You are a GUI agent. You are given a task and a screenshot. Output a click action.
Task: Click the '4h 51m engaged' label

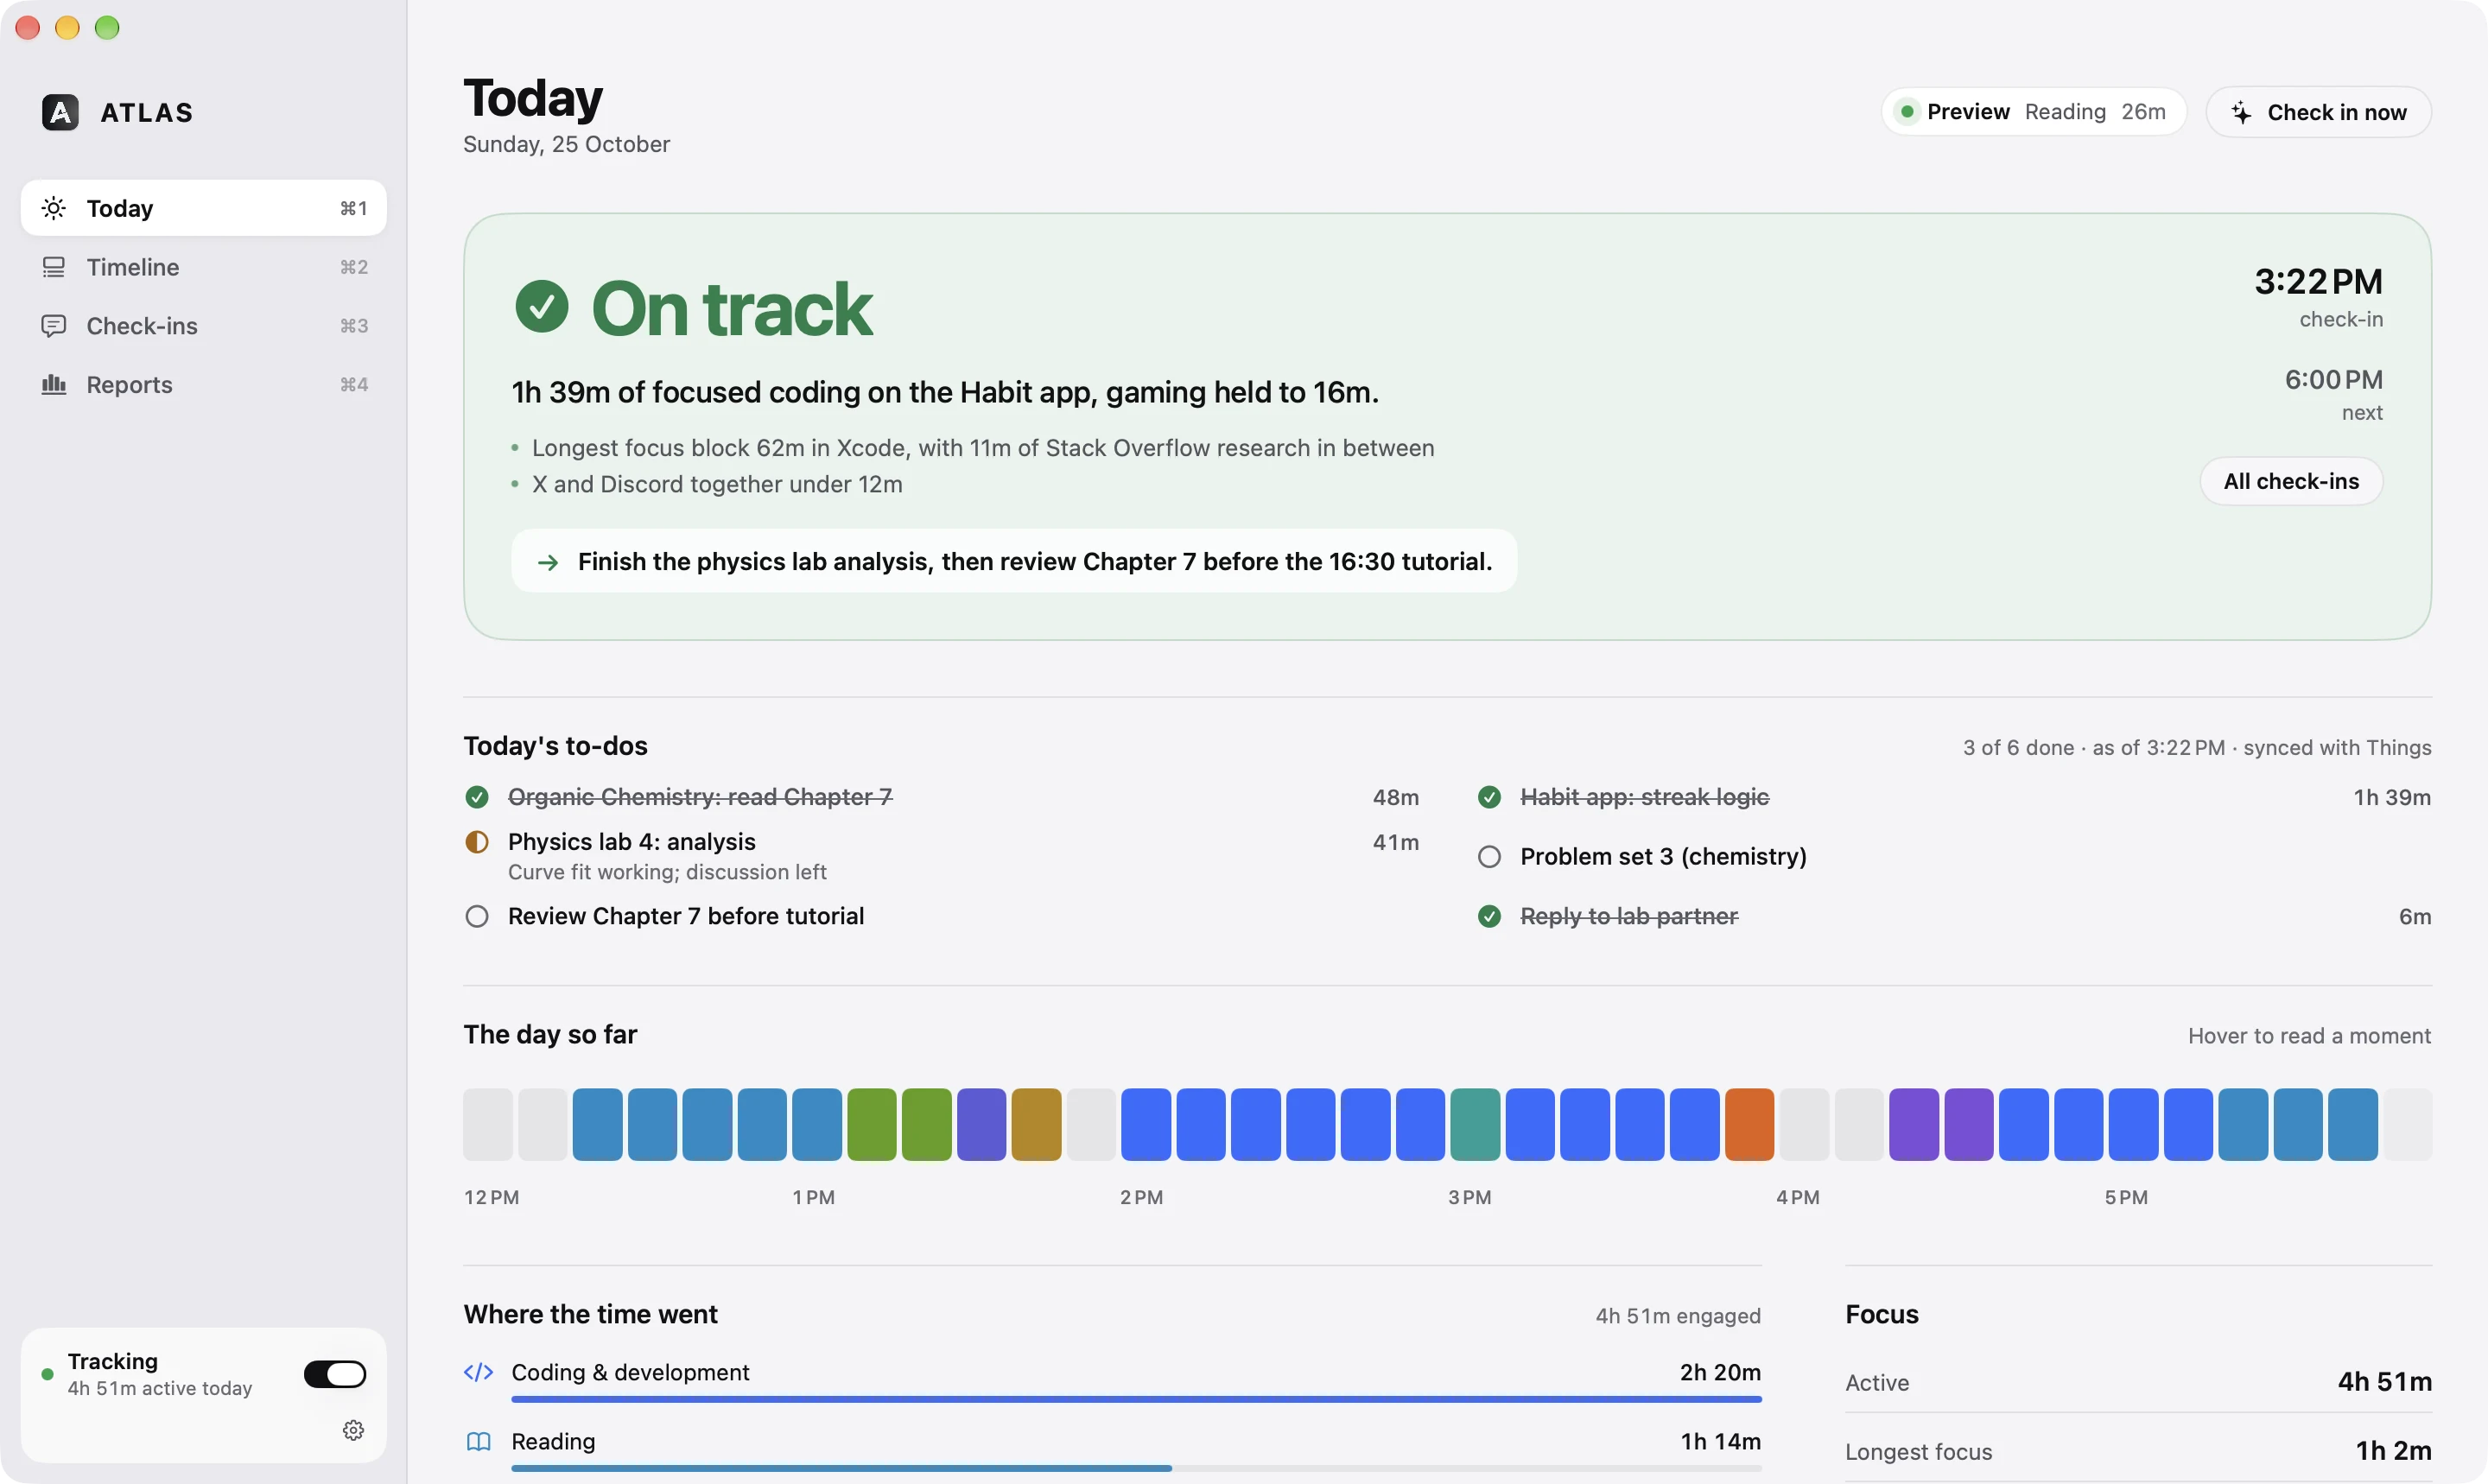point(1678,1316)
